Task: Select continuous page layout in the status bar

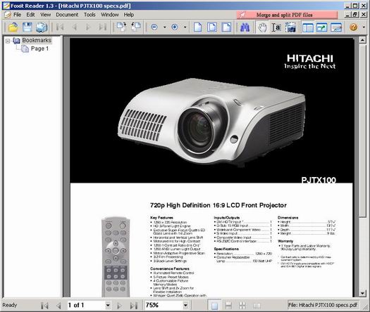Action: pos(228,306)
